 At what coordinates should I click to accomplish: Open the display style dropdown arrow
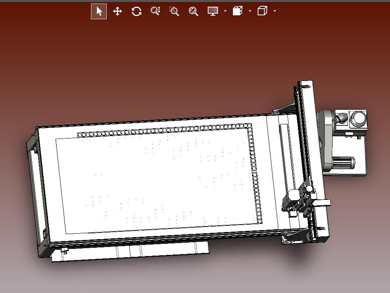(x=225, y=11)
